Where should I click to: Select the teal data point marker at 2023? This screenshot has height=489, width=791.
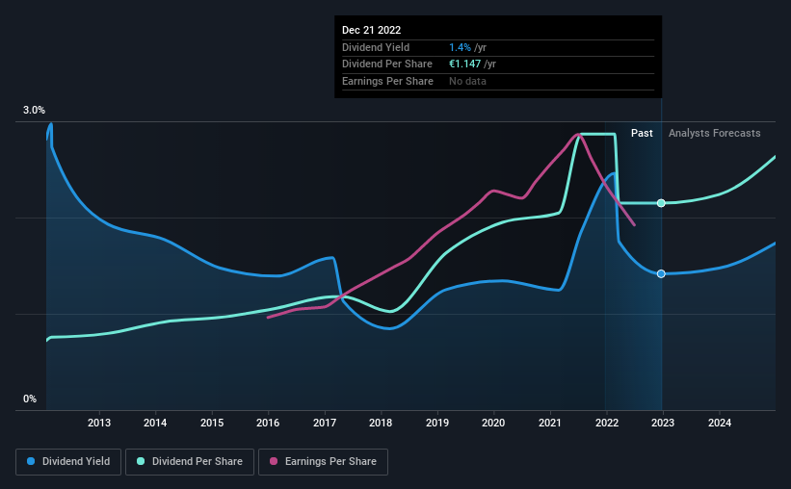point(661,203)
